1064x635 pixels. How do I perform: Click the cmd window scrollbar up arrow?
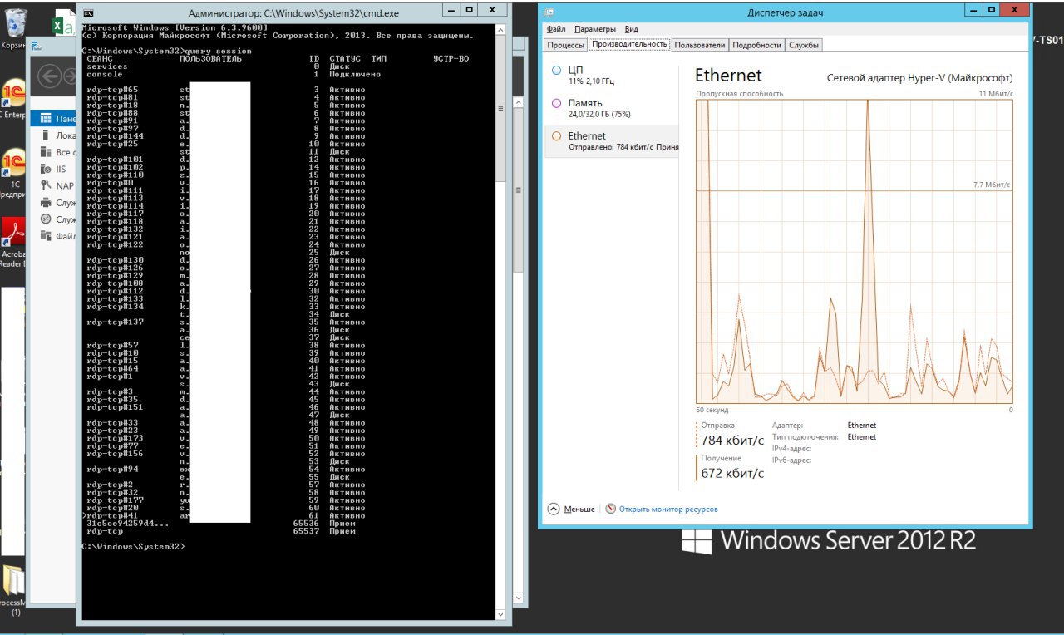point(500,30)
